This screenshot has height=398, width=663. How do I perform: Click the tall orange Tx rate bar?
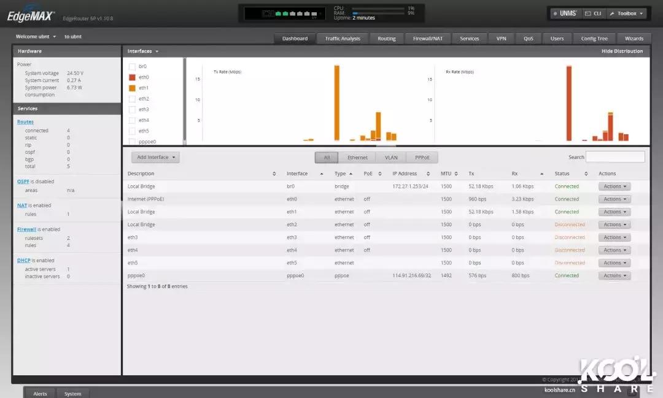336,102
